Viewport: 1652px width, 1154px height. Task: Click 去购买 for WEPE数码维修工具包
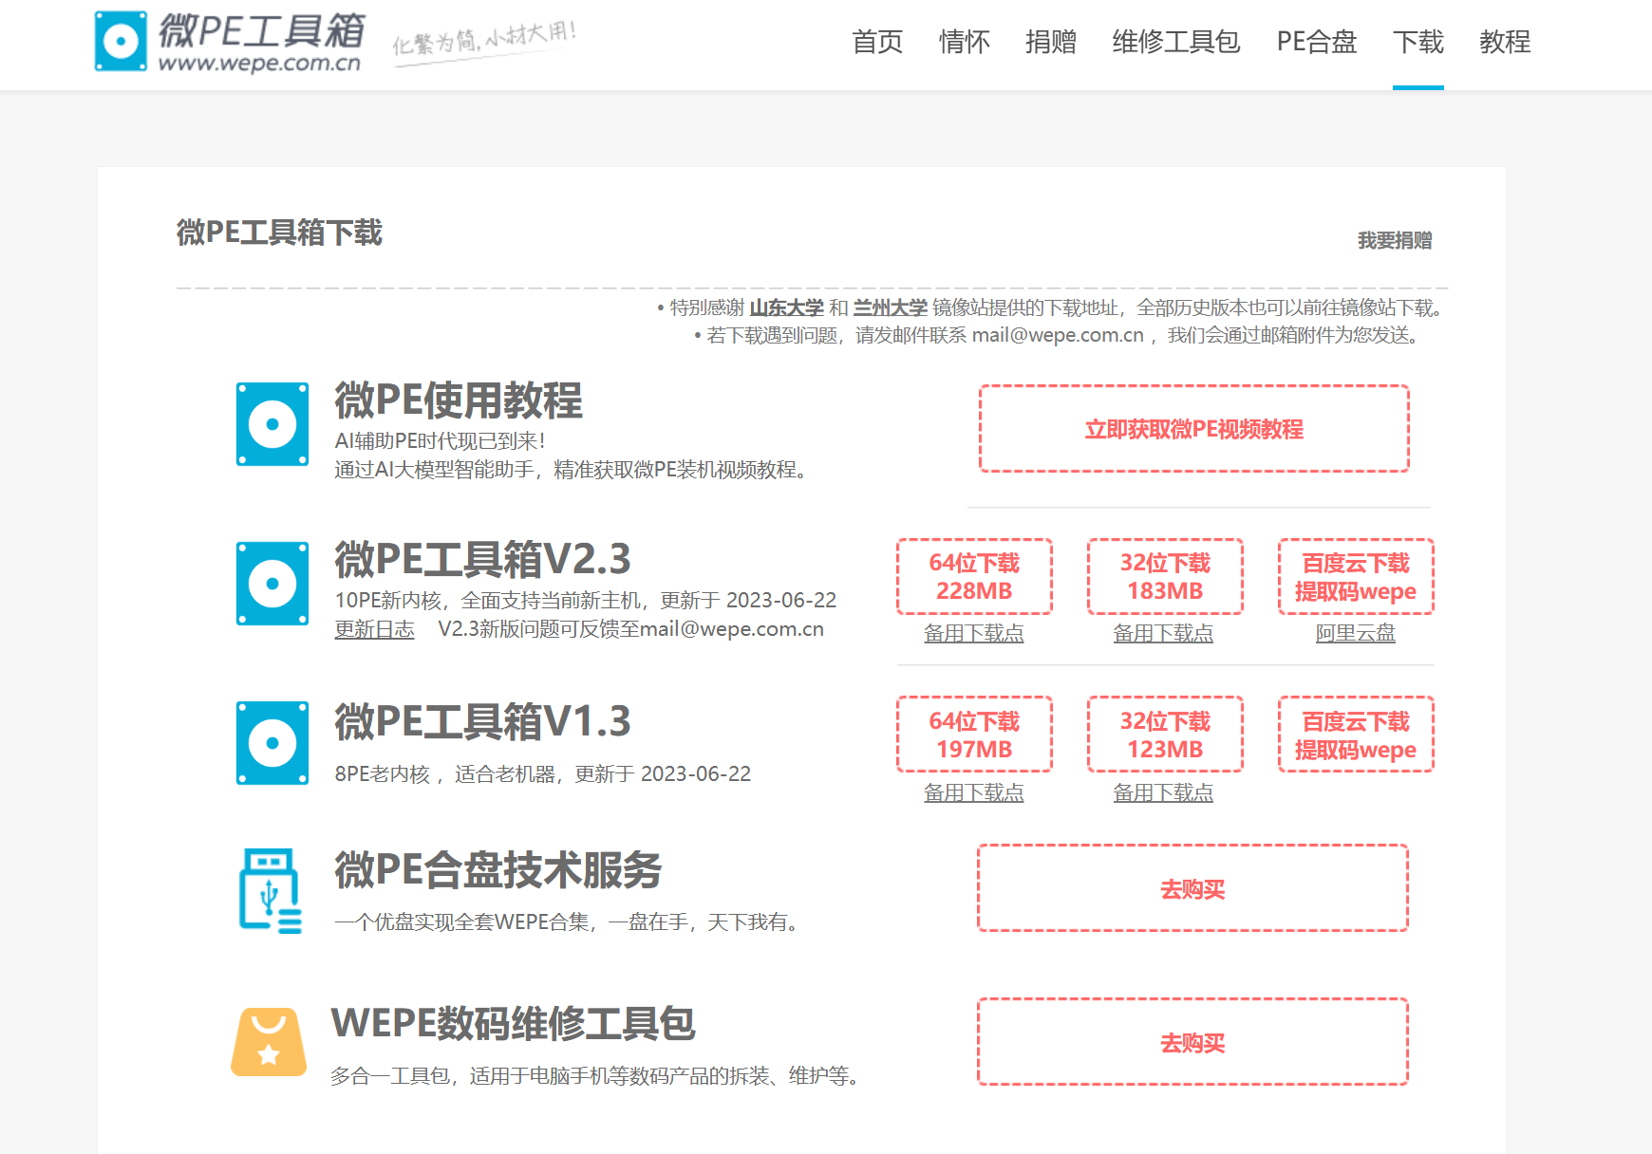coord(1192,1043)
